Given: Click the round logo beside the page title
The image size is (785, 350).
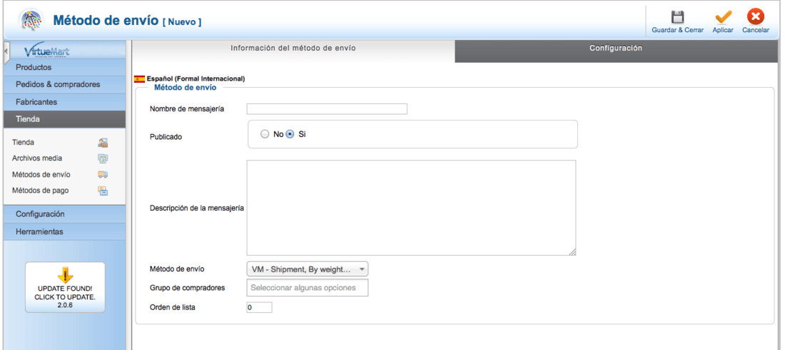Looking at the screenshot, I should pos(31,21).
